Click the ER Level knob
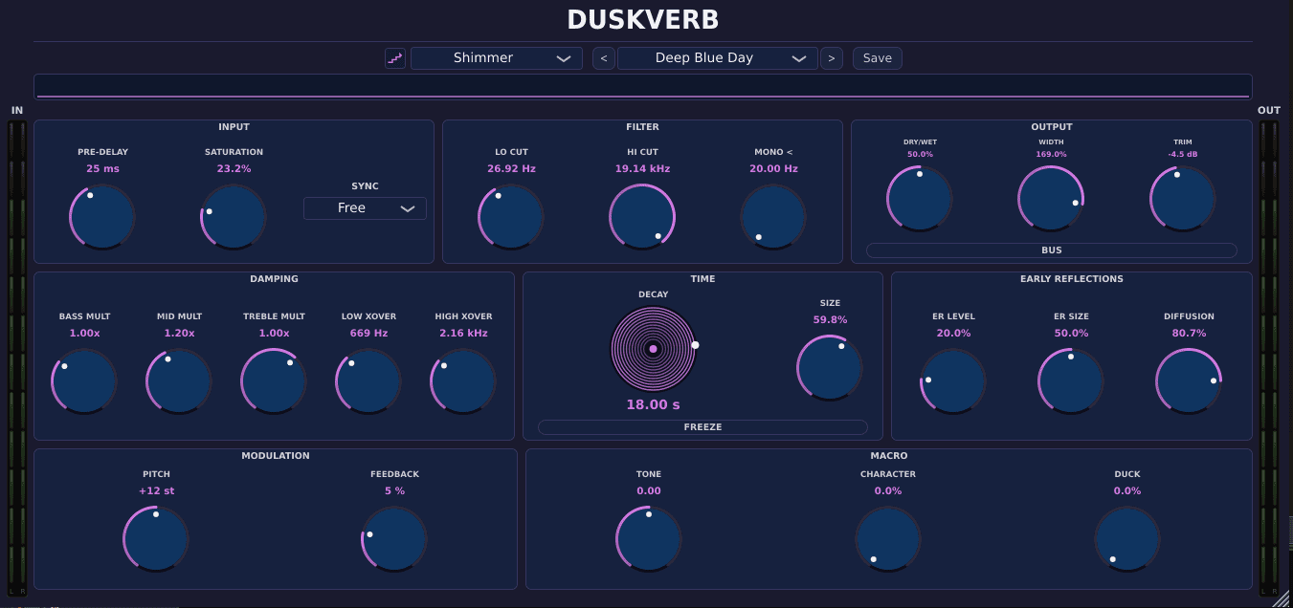1293x608 pixels. 953,380
